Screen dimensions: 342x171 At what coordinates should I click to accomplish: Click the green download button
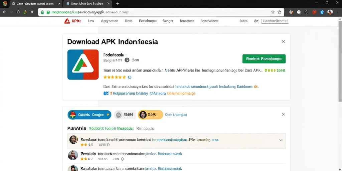pyautogui.click(x=264, y=59)
